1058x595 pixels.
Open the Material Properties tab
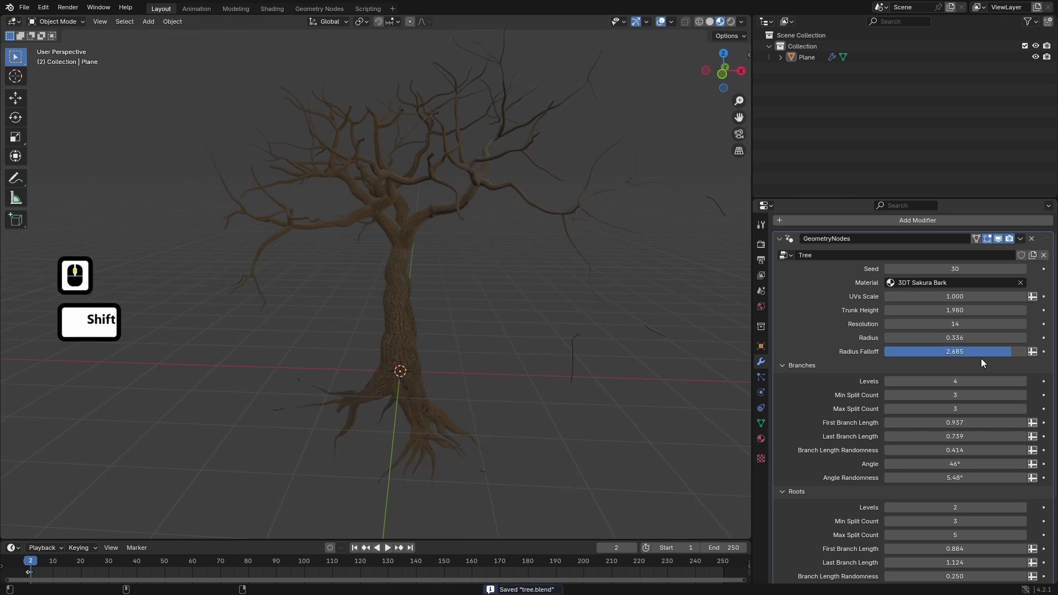click(x=760, y=438)
